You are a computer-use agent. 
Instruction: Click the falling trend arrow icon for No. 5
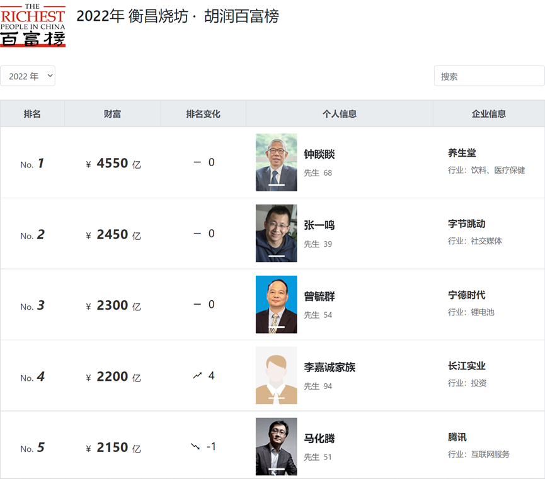pos(195,446)
